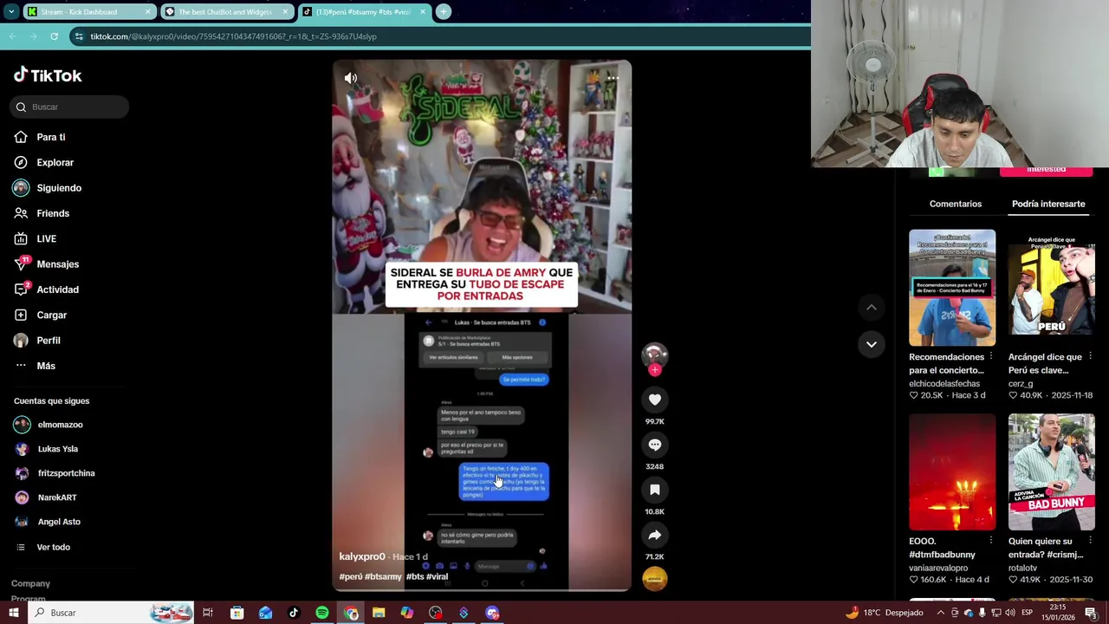Viewport: 1109px width, 624px height.
Task: Open the Company footer section
Action: coord(30,583)
